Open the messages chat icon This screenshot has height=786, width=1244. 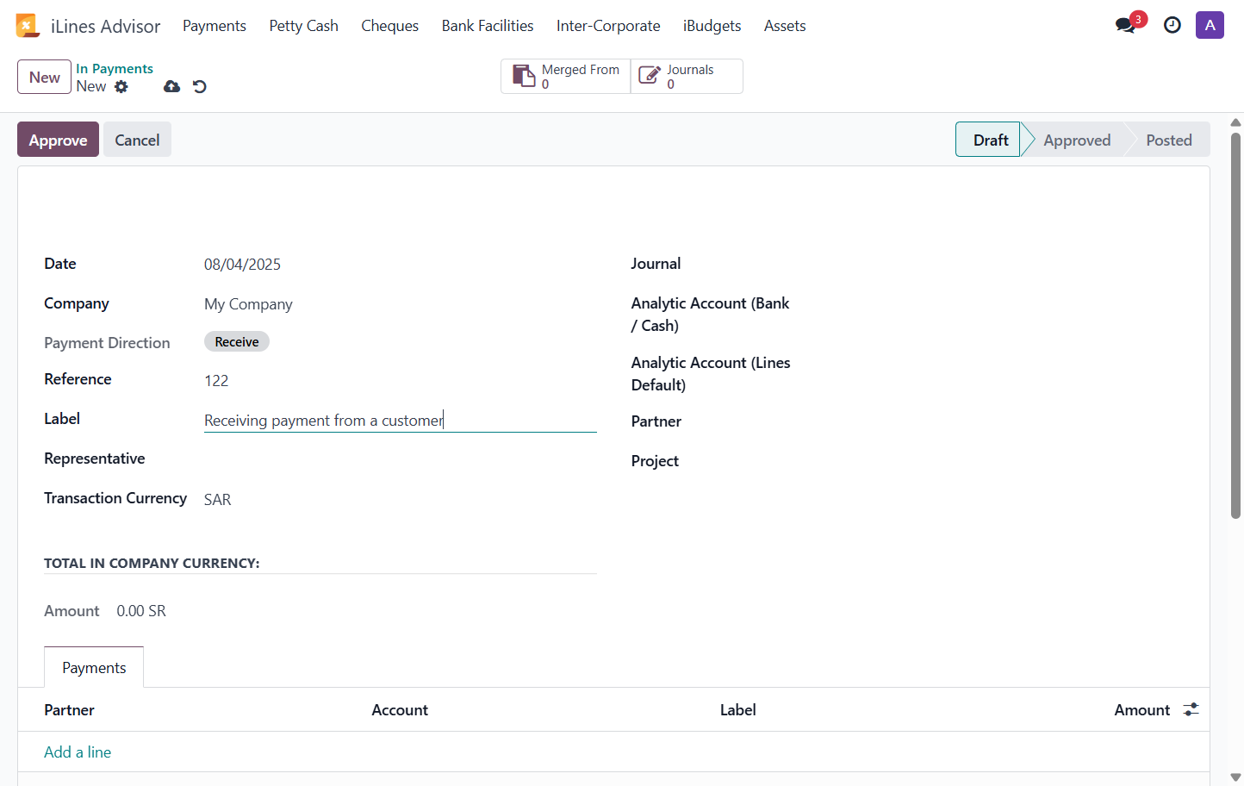[1125, 25]
